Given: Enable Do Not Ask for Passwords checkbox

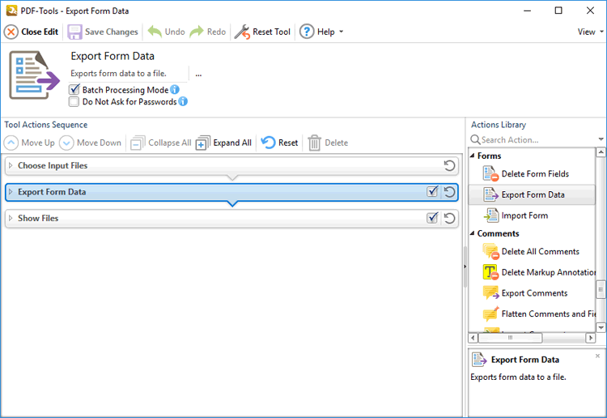Looking at the screenshot, I should coord(74,101).
